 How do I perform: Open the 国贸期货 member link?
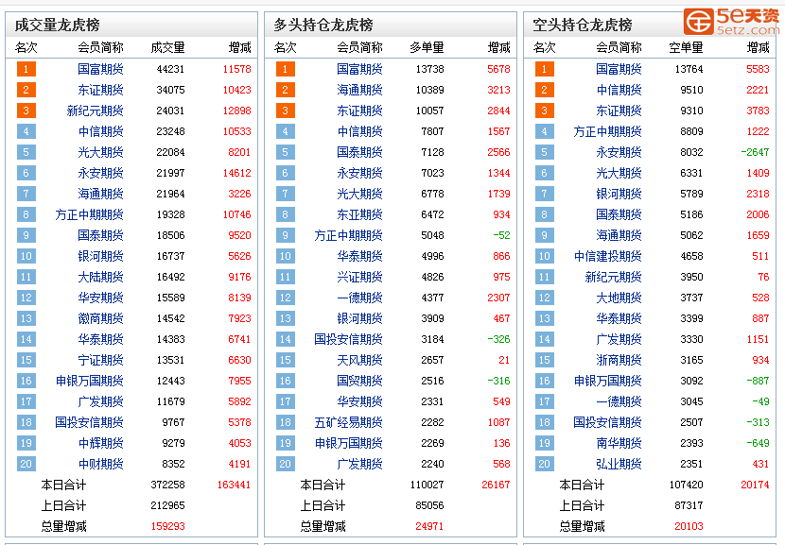360,381
